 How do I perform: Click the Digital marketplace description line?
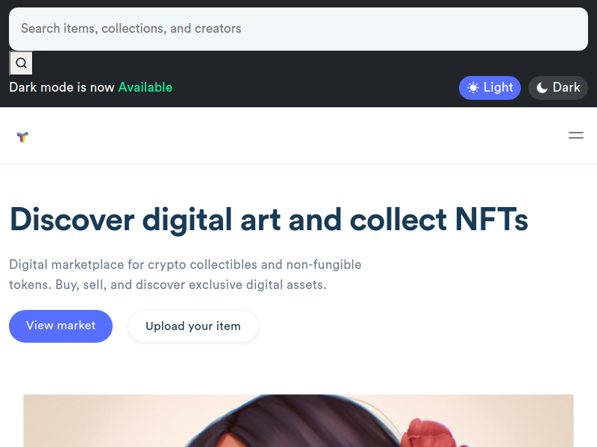click(x=185, y=264)
